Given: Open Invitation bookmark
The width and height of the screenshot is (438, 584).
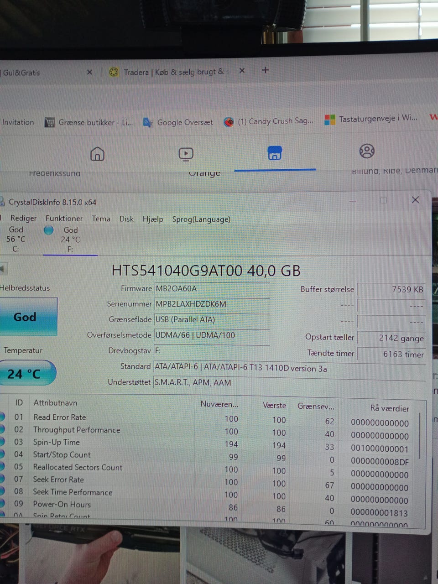Looking at the screenshot, I should pos(18,122).
